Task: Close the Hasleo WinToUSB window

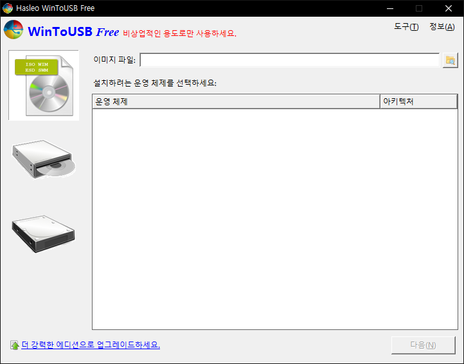Action: [449, 8]
